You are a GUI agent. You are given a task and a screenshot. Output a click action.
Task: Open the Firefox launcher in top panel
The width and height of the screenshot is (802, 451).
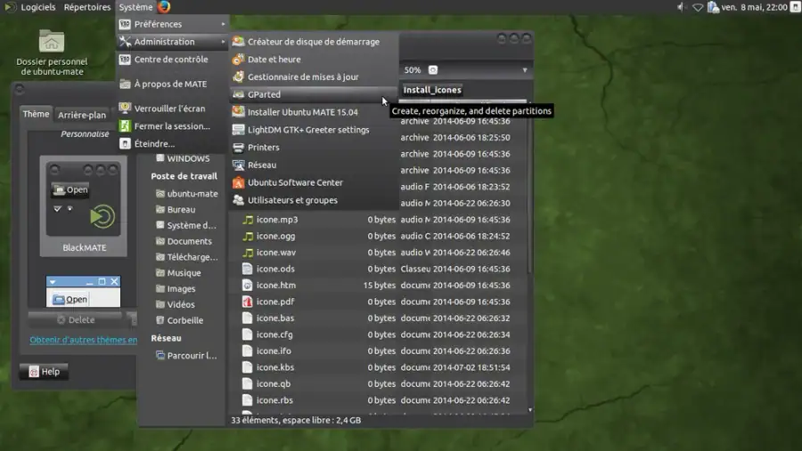click(164, 6)
